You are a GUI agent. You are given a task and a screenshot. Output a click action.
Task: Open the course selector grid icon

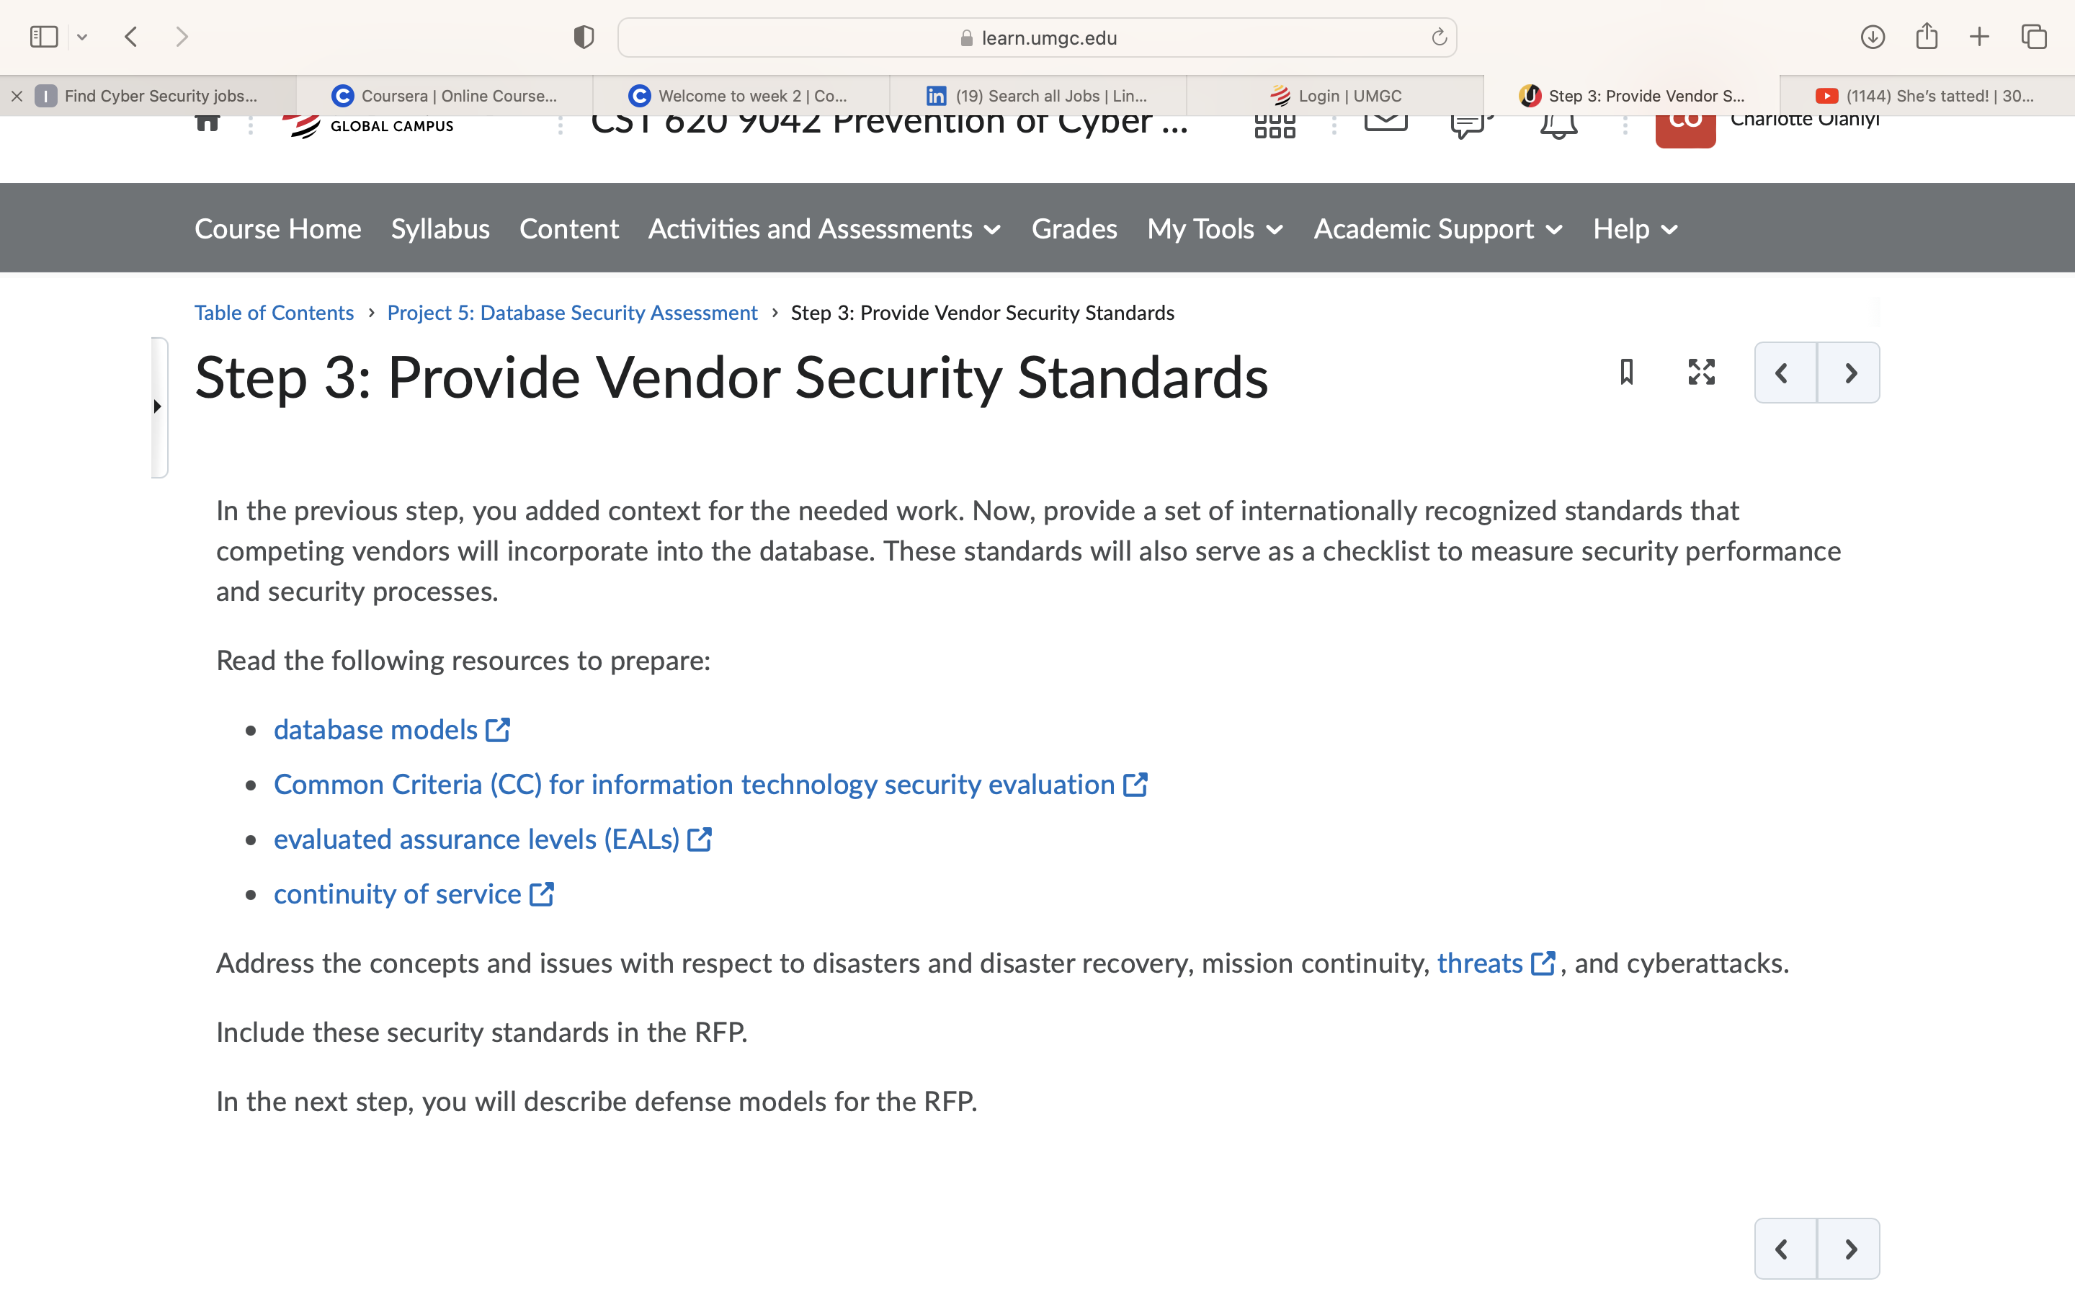[x=1275, y=127]
